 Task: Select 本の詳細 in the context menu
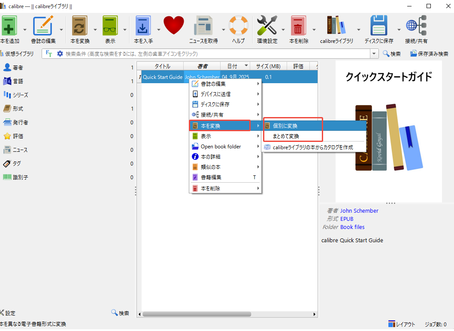tap(225, 157)
